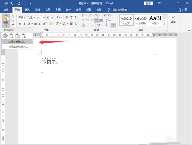Click the Cut scissors icon
Image resolution: width=192 pixels, height=145 pixels.
tap(12, 16)
